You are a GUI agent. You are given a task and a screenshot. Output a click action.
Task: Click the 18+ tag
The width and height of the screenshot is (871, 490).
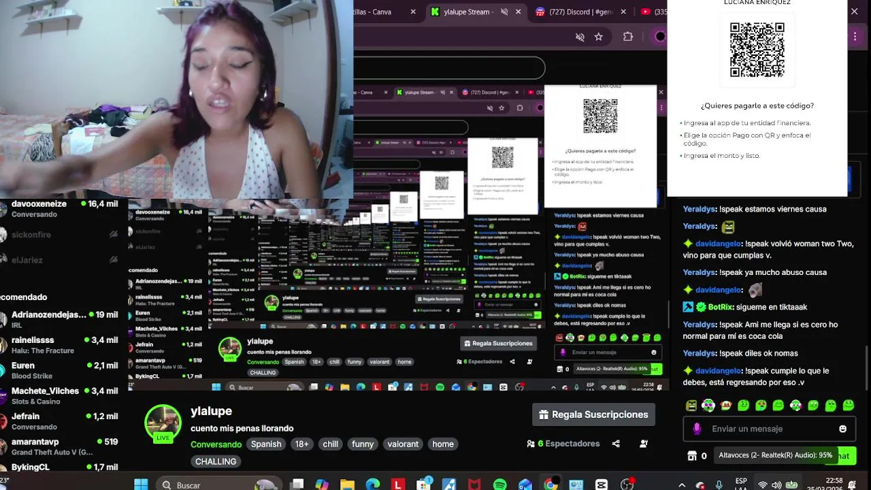pyautogui.click(x=301, y=444)
